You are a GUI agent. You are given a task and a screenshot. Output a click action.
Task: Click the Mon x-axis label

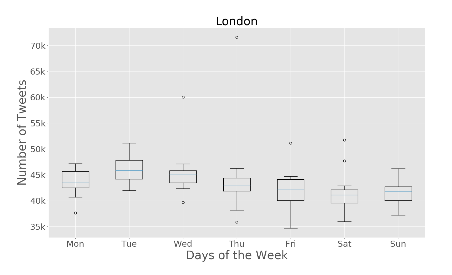(75, 244)
